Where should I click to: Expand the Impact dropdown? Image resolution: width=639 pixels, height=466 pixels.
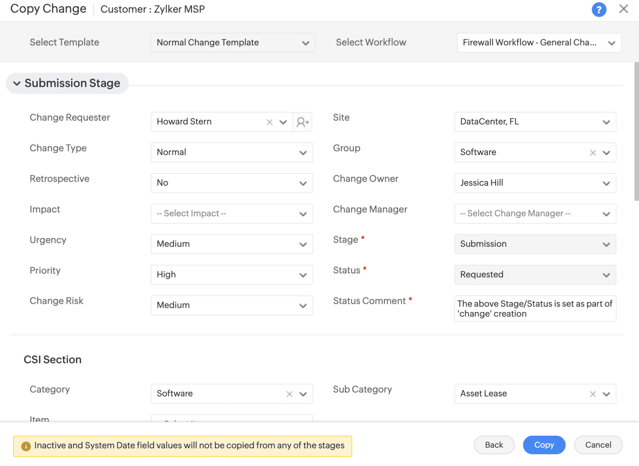pyautogui.click(x=232, y=214)
